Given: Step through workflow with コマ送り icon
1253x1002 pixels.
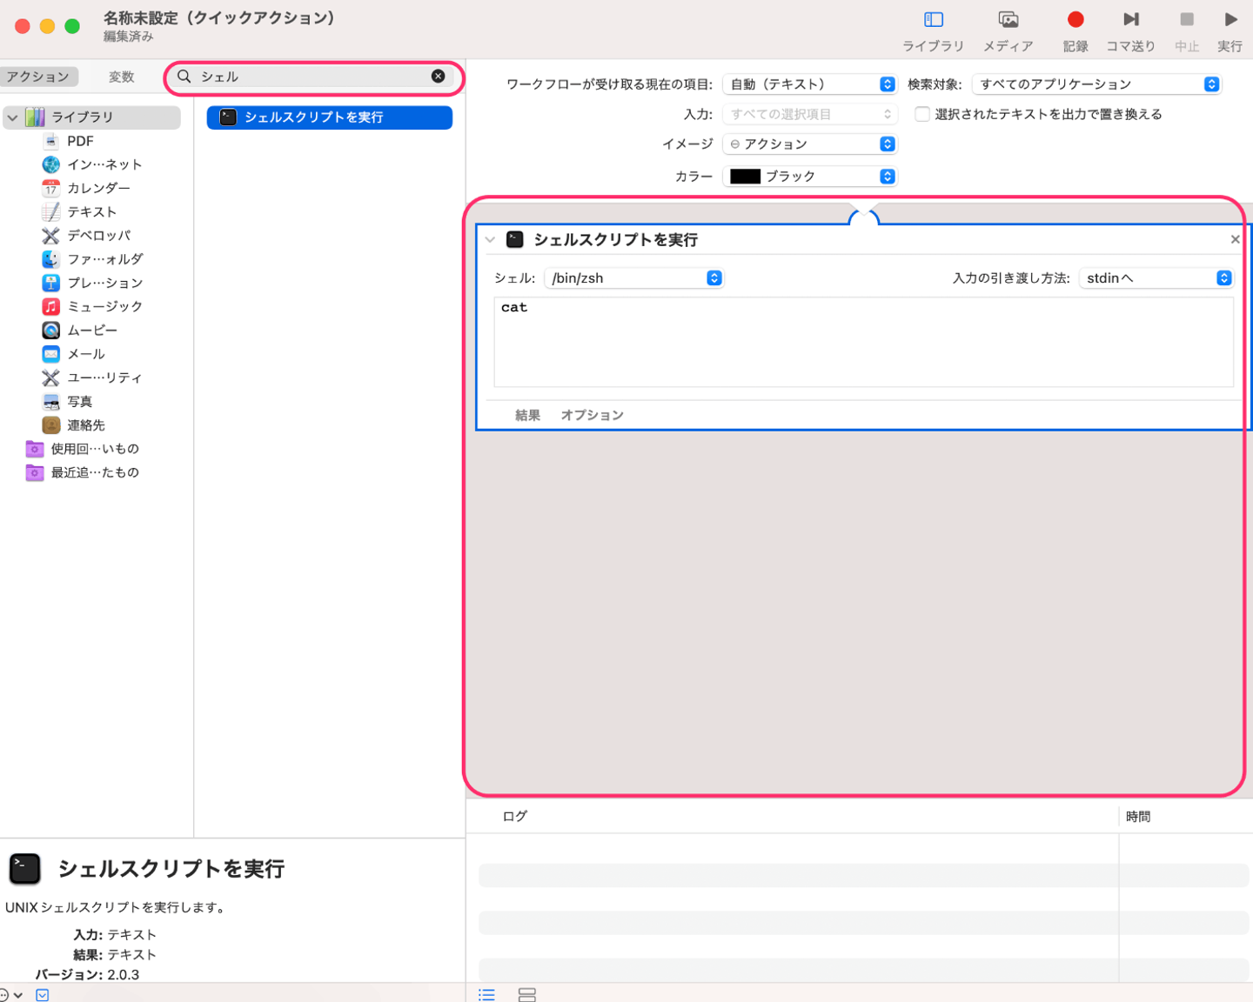Looking at the screenshot, I should 1131,19.
